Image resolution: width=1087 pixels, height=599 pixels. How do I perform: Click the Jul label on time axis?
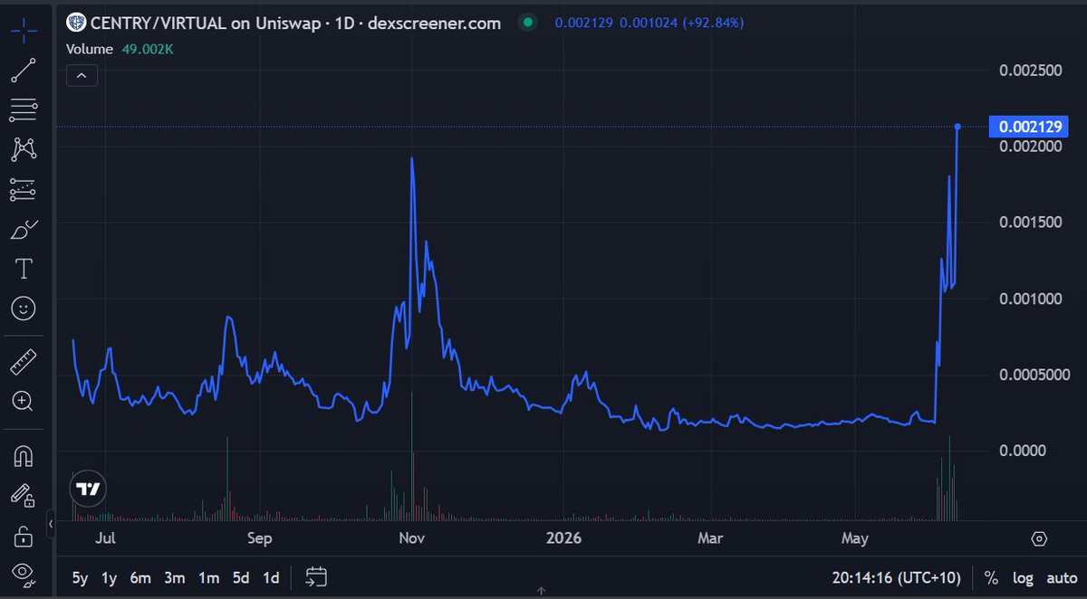(x=105, y=538)
